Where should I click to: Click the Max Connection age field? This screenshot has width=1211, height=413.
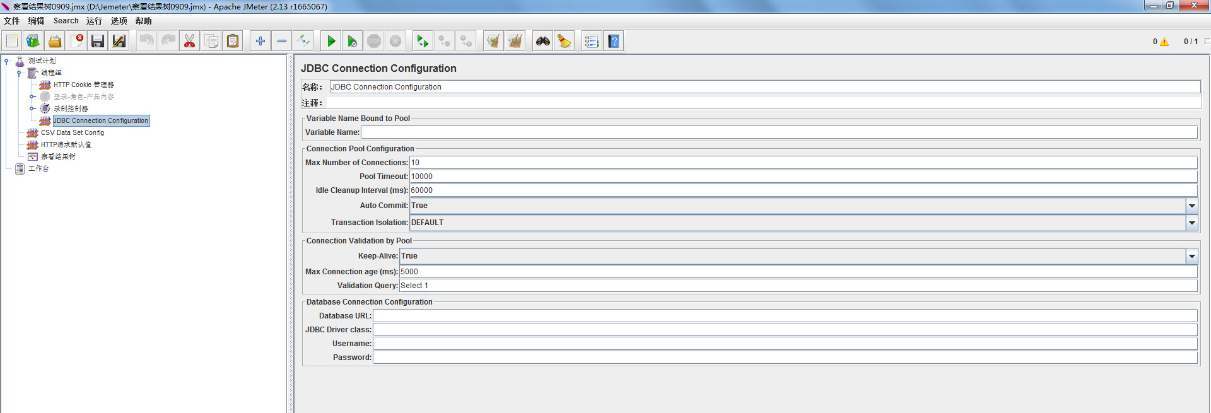[x=799, y=272]
